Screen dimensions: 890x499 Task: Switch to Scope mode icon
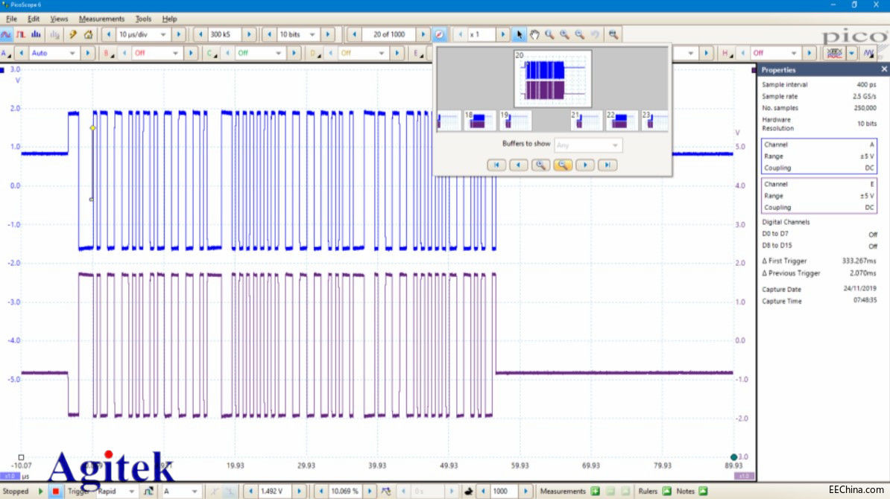coord(6,34)
